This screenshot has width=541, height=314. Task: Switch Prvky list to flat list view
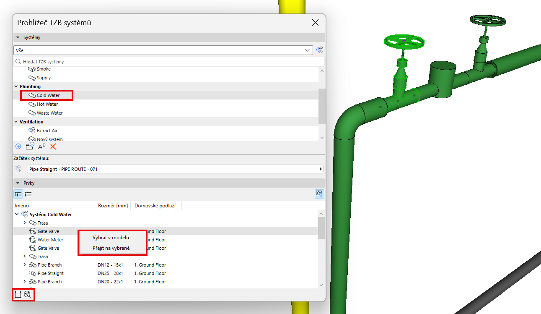(28, 194)
